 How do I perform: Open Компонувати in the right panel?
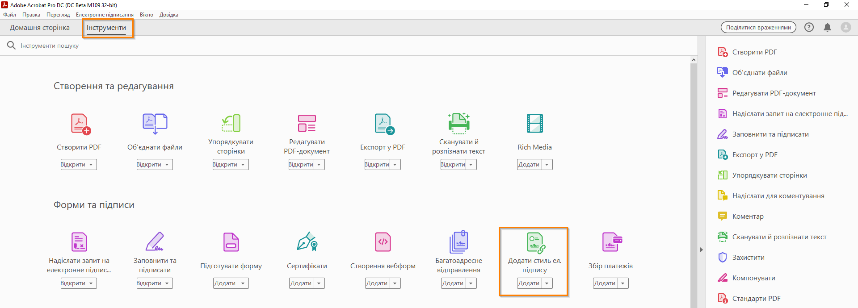[746, 278]
